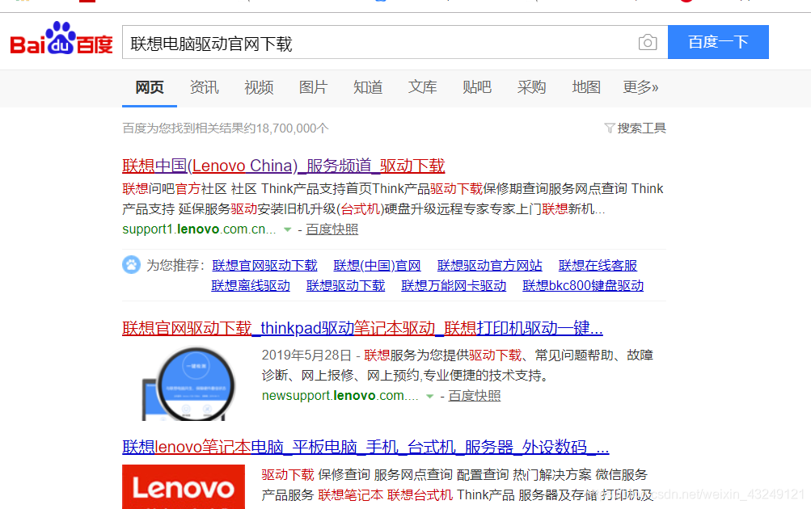Open the 地图 tab
This screenshot has width=811, height=509.
tap(586, 87)
